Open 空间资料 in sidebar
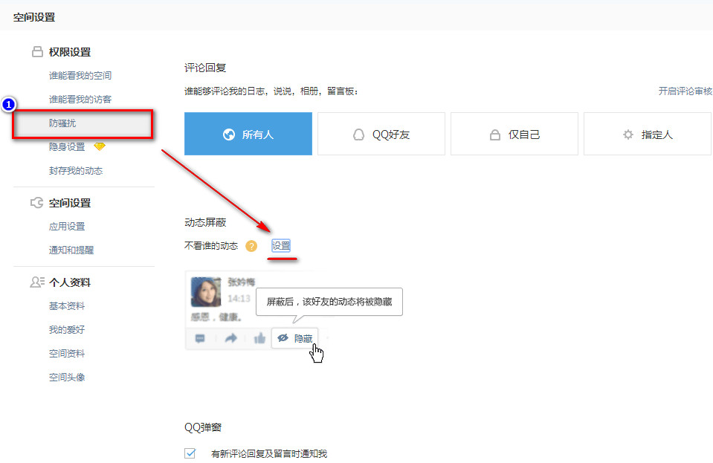Screen dimensions: 713x463 67,354
